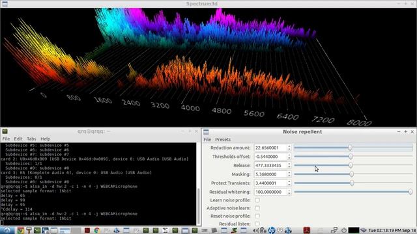417x234 pixels.
Task: Open the network connections tray icon
Action: [334, 230]
